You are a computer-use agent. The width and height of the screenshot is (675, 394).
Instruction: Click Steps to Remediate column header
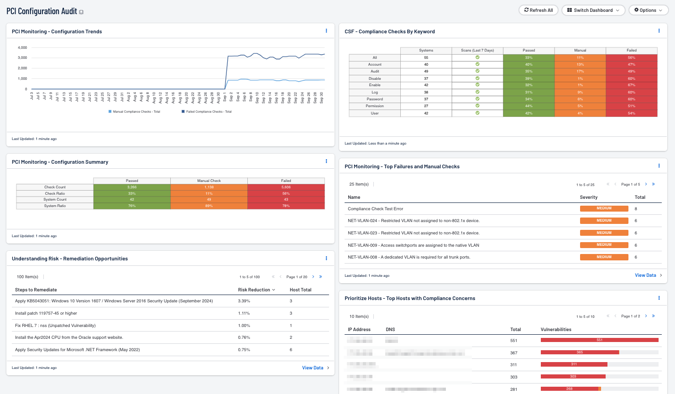pyautogui.click(x=36, y=290)
